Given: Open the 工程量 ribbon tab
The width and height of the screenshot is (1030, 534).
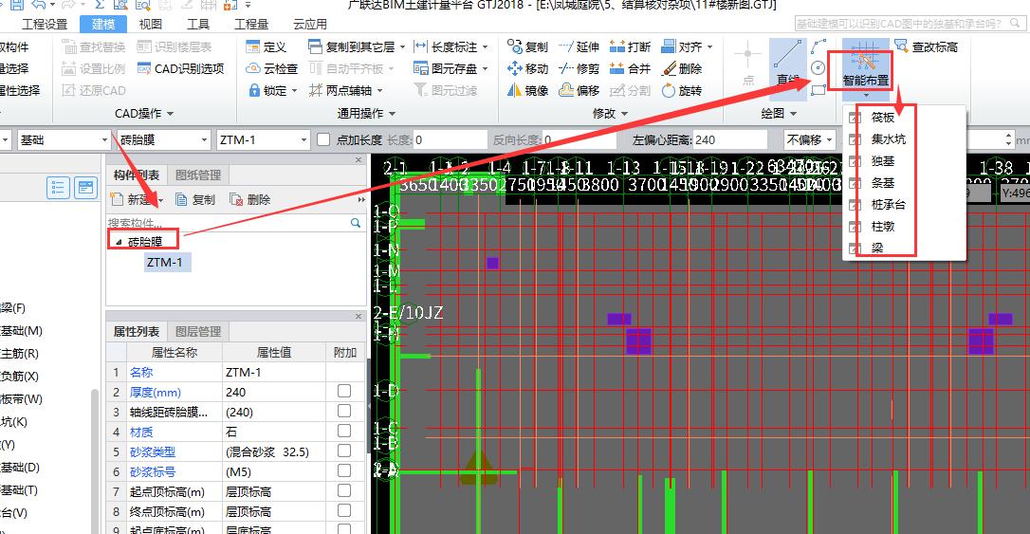Looking at the screenshot, I should (x=251, y=24).
